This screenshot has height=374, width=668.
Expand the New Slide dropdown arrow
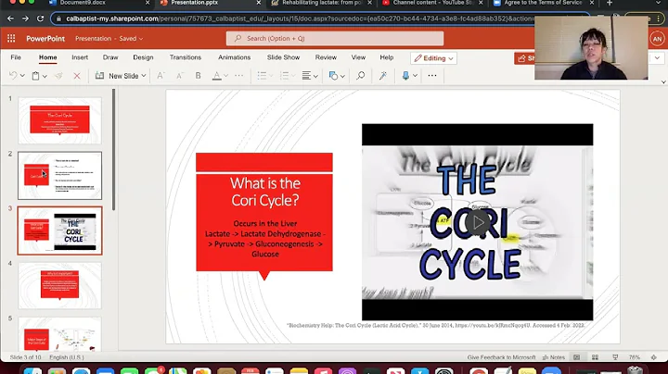[x=144, y=76]
